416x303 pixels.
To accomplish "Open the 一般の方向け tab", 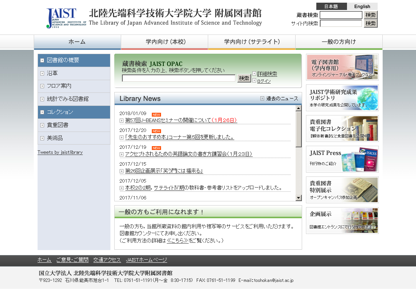I will pyautogui.click(x=339, y=42).
